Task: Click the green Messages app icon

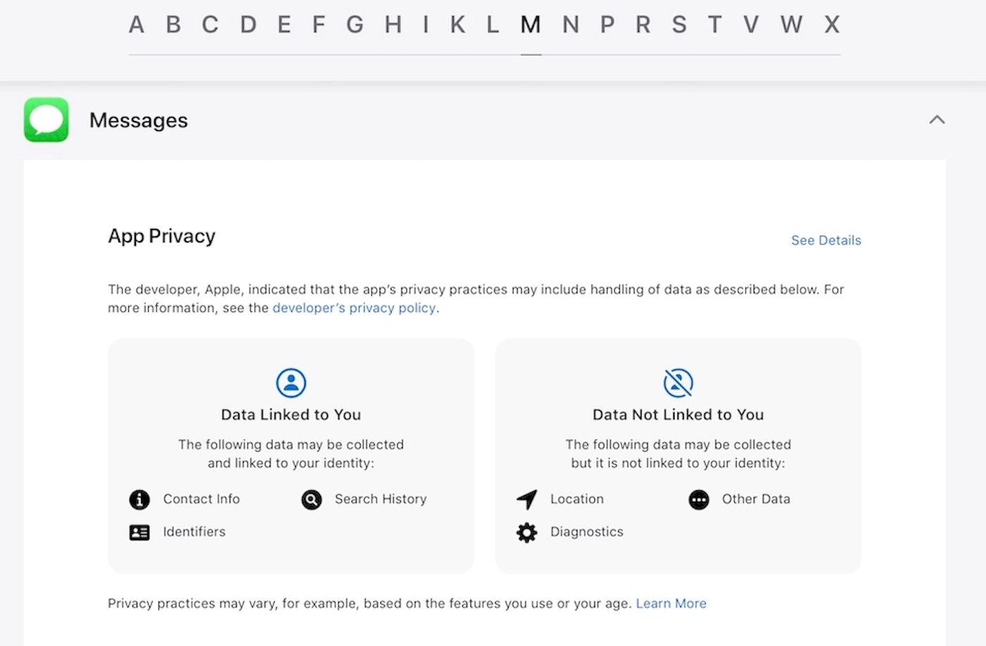Action: 46,120
